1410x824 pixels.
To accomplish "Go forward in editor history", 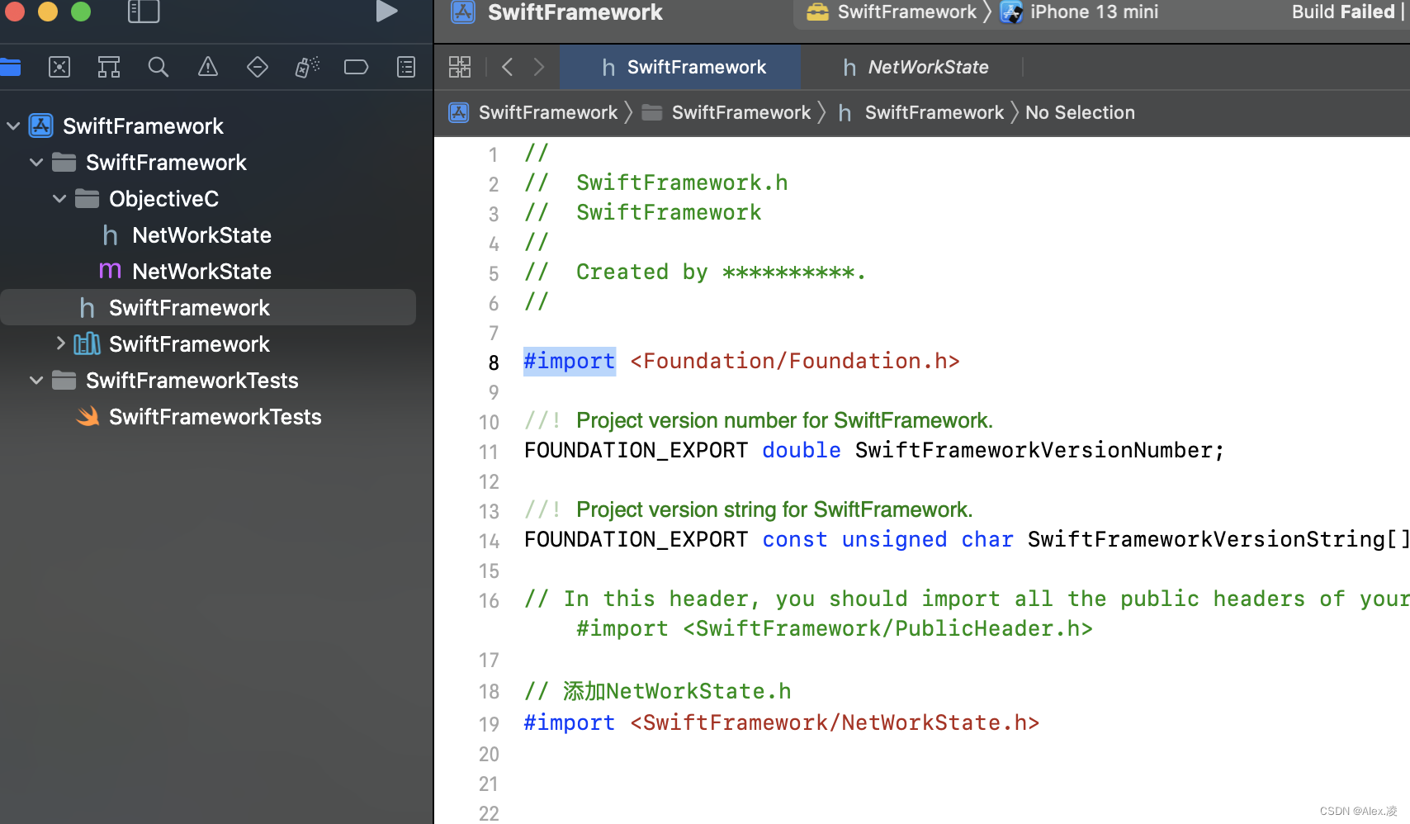I will tap(539, 67).
